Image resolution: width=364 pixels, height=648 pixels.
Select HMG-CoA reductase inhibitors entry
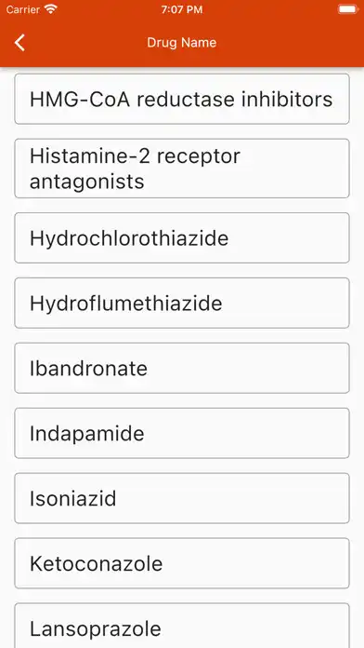(182, 100)
